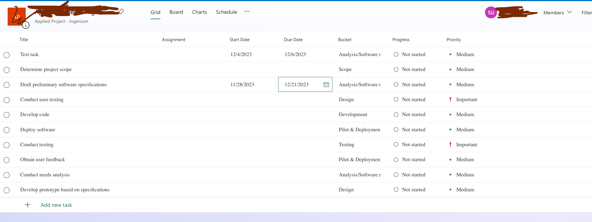Click the Assignment column header

coord(173,40)
